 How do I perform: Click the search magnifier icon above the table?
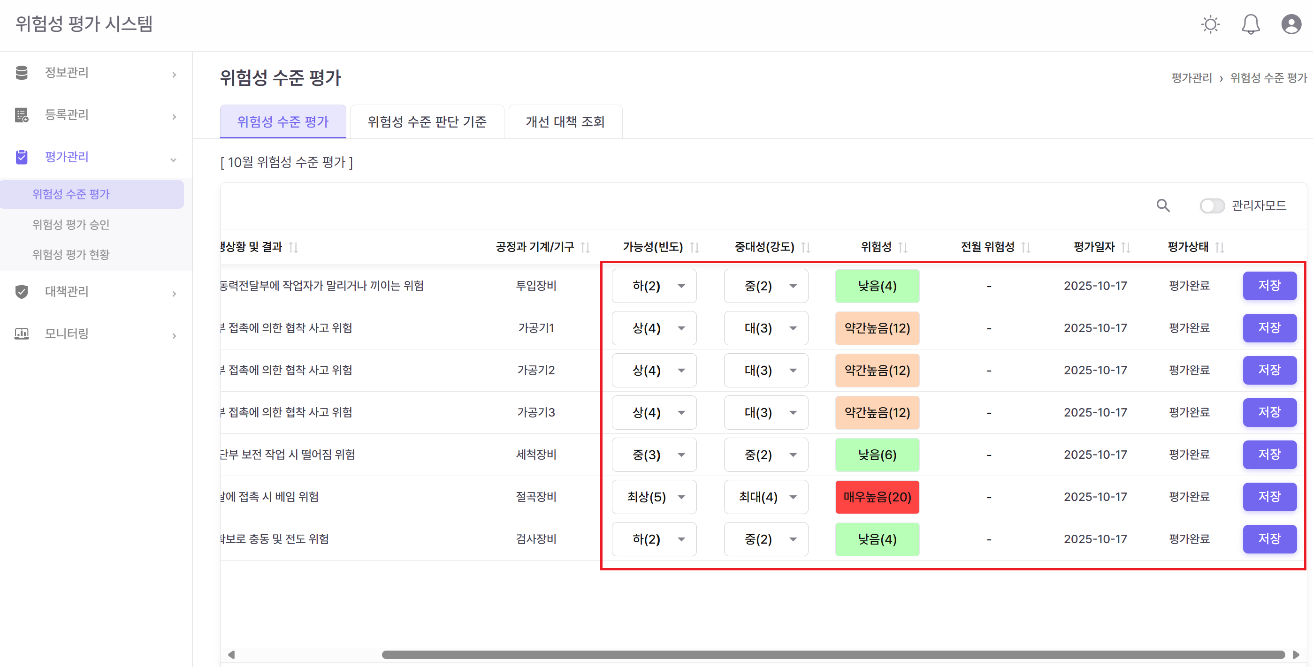1163,205
